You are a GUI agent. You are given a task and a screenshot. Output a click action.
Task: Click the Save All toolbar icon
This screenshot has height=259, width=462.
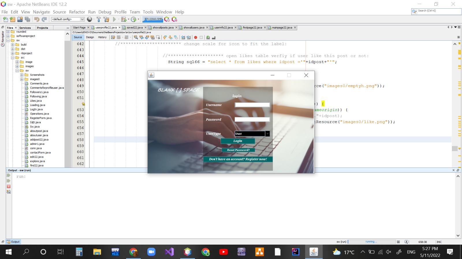[x=27, y=19]
